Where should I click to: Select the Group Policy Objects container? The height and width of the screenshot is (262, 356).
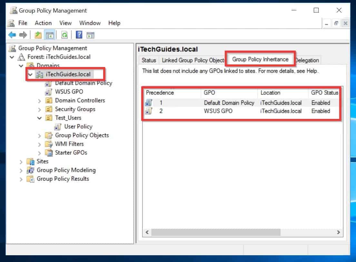82,135
